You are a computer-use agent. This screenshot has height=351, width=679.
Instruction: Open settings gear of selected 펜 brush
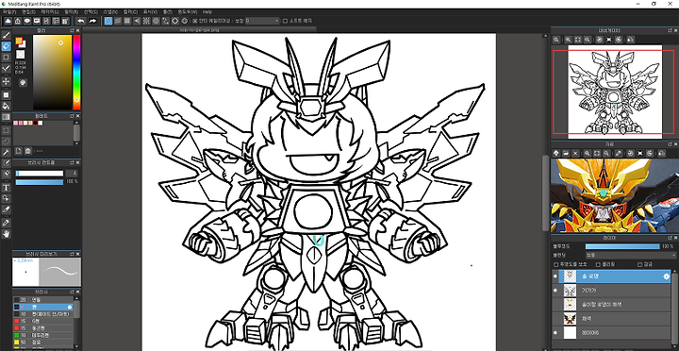(x=70, y=307)
